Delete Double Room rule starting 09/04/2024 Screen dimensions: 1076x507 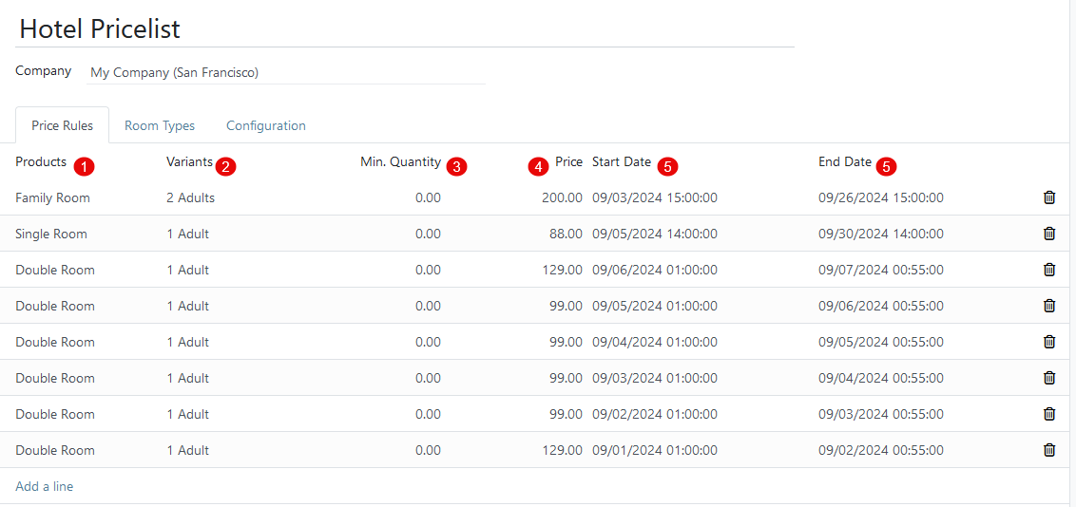pos(1049,342)
